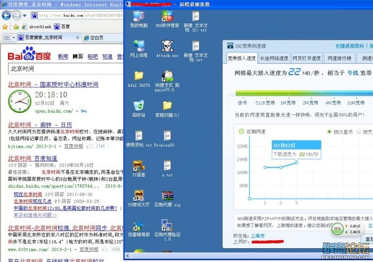Open the 贴吧 Baidu category link

click(93, 56)
